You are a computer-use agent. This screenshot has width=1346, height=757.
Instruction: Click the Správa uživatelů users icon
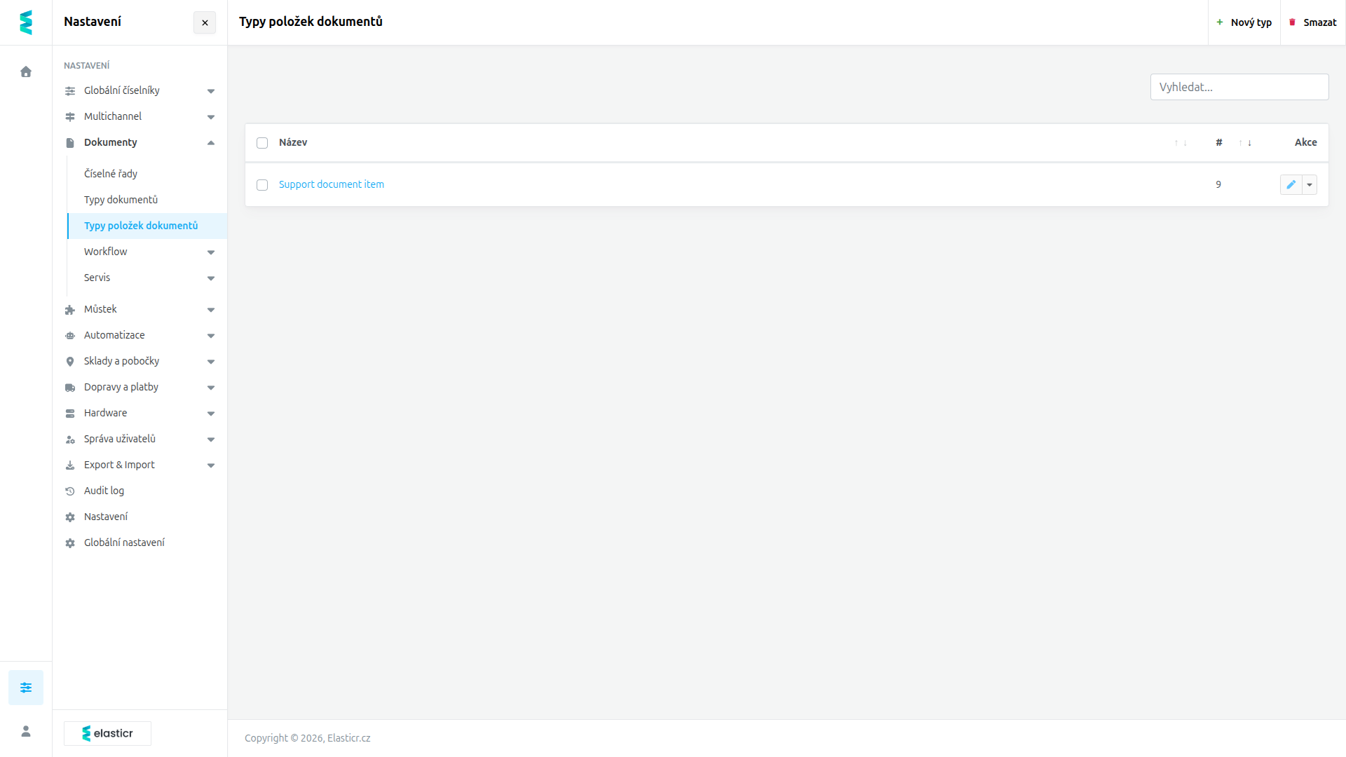[70, 439]
